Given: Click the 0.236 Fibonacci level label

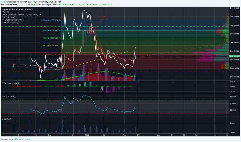Looking at the screenshot, I should [x=51, y=54].
